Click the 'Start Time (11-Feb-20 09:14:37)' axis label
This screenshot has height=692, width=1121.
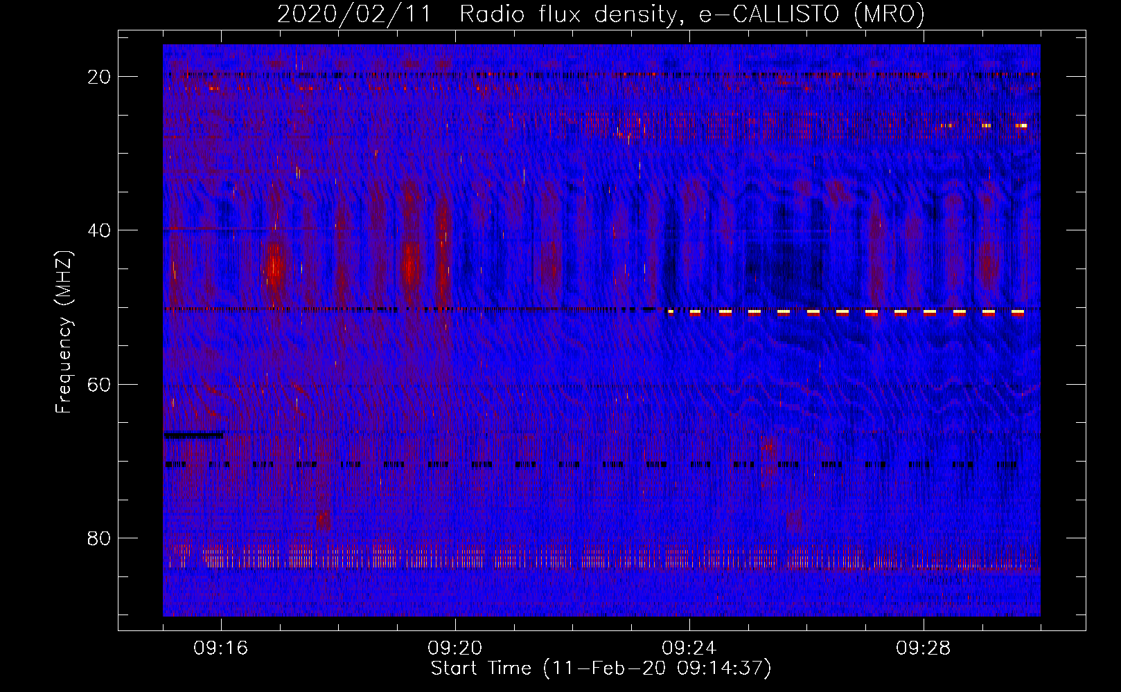pyautogui.click(x=601, y=668)
